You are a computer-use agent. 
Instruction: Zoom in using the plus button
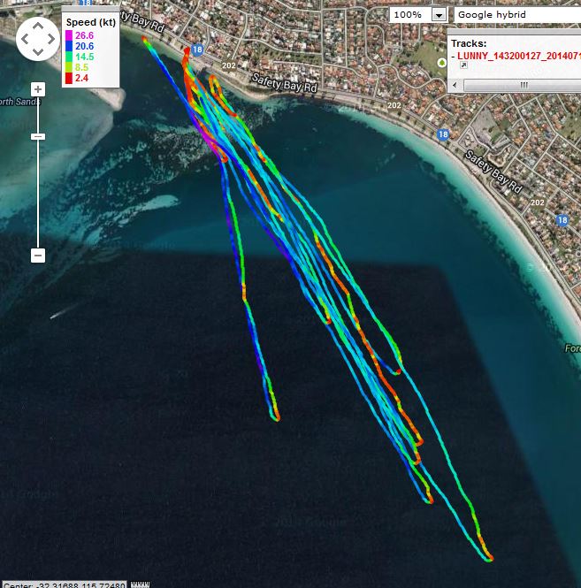[38, 89]
